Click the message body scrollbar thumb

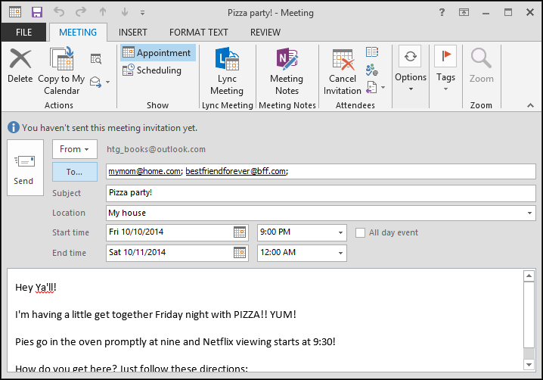tap(529, 315)
